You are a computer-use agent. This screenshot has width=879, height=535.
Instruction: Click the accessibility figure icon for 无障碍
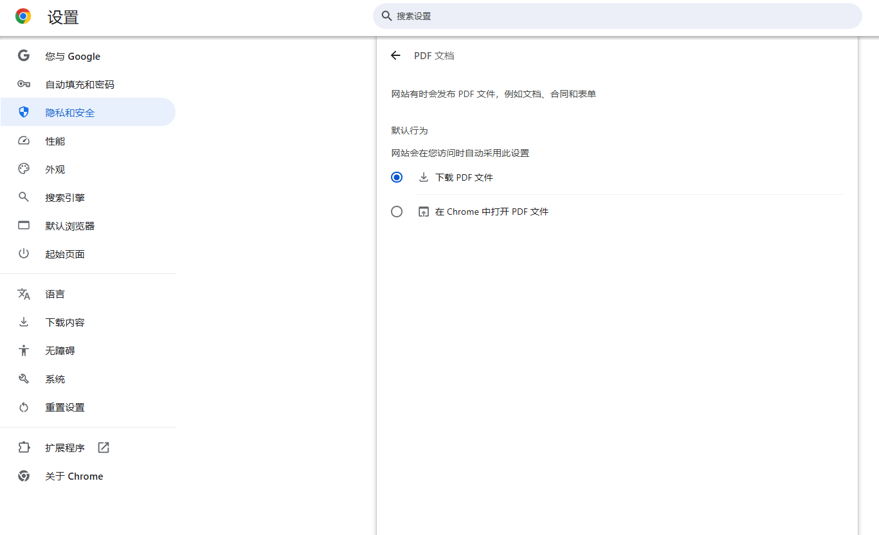point(24,350)
